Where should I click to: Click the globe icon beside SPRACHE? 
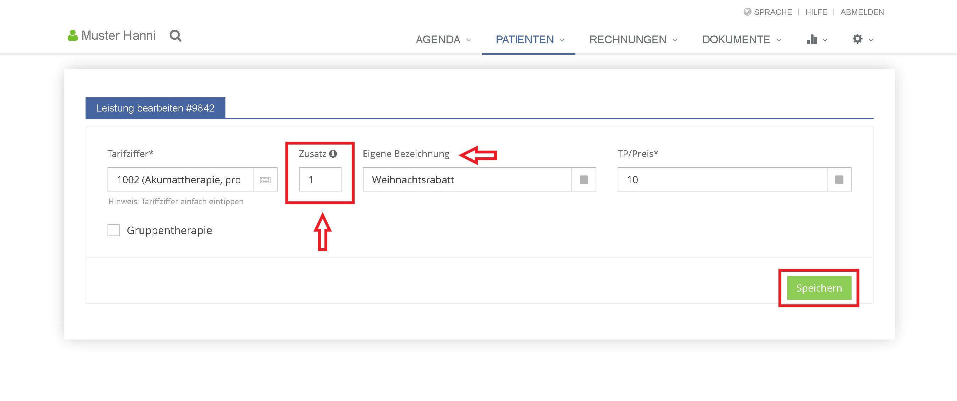click(747, 12)
